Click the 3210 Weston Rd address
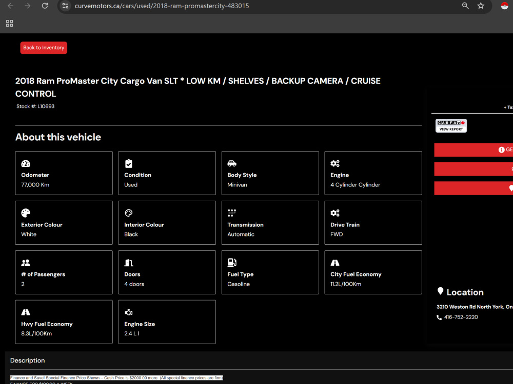This screenshot has width=513, height=384. pos(475,307)
